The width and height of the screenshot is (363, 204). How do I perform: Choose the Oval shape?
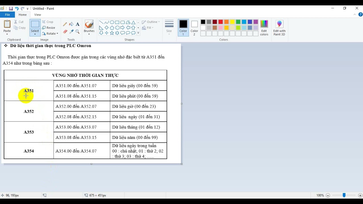[x=112, y=22]
